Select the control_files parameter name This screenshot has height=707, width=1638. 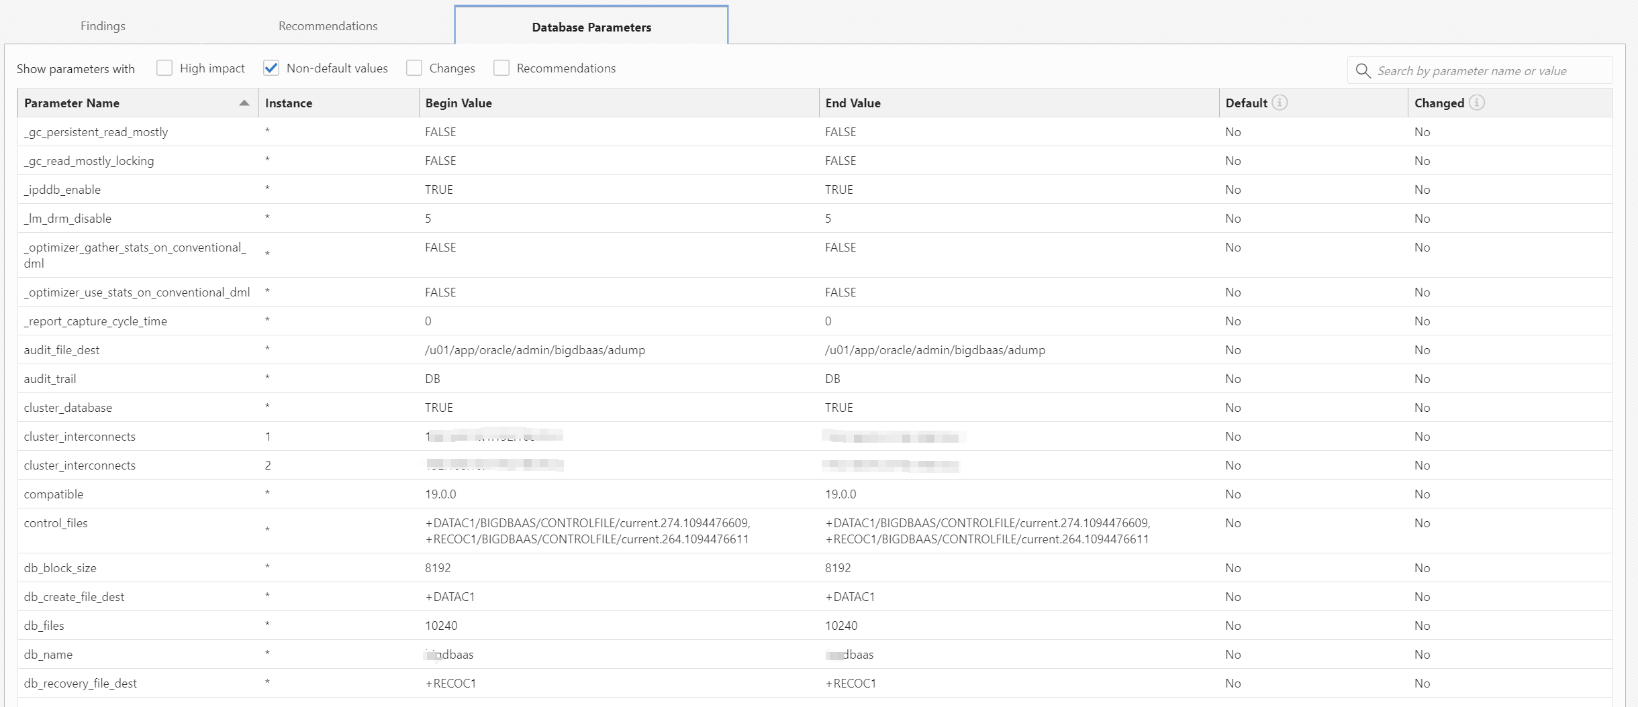tap(56, 523)
